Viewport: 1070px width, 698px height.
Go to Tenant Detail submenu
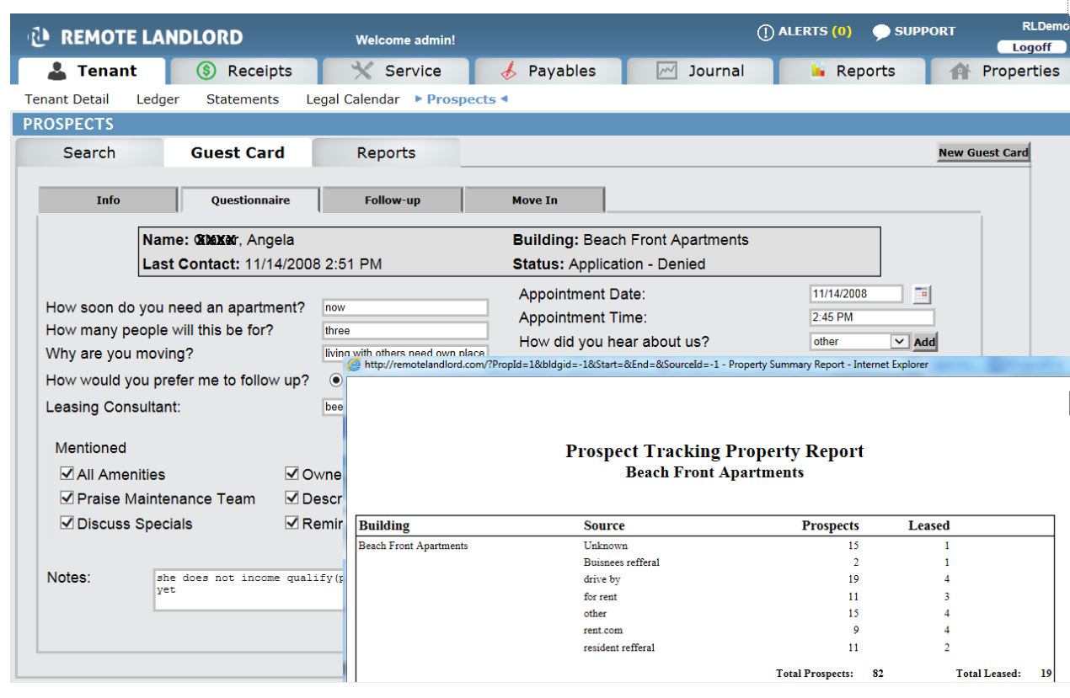[67, 99]
